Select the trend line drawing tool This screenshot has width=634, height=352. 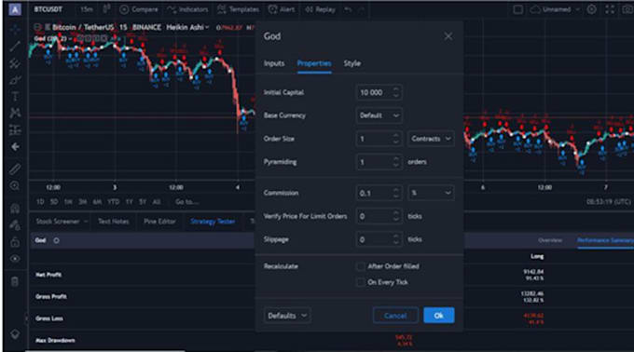(15, 46)
